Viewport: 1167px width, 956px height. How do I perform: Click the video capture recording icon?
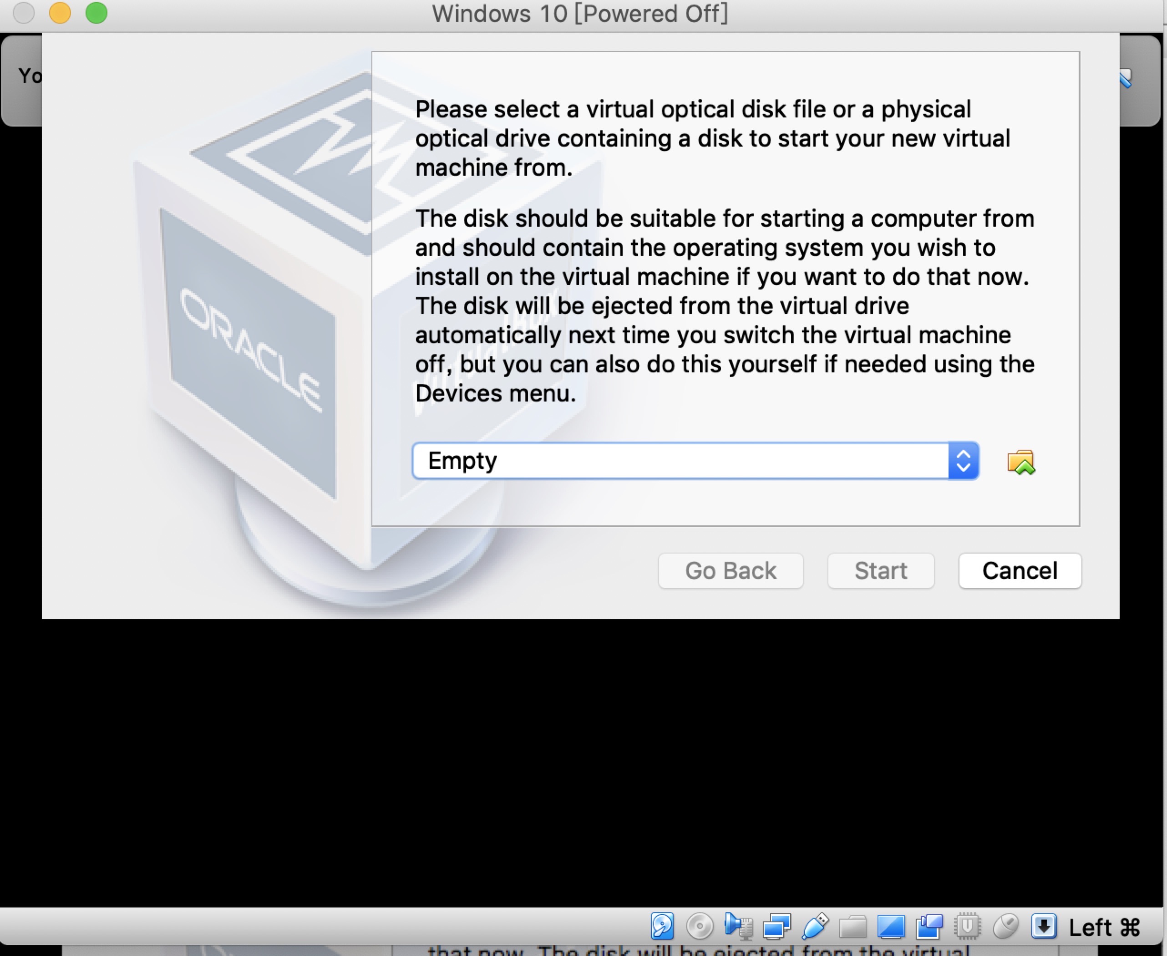click(x=929, y=926)
